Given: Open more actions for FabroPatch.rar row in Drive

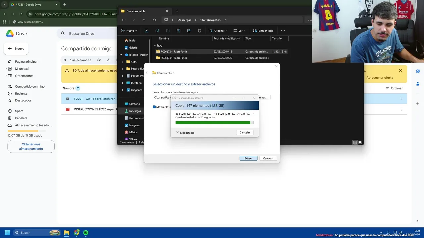Looking at the screenshot, I should click(x=401, y=99).
